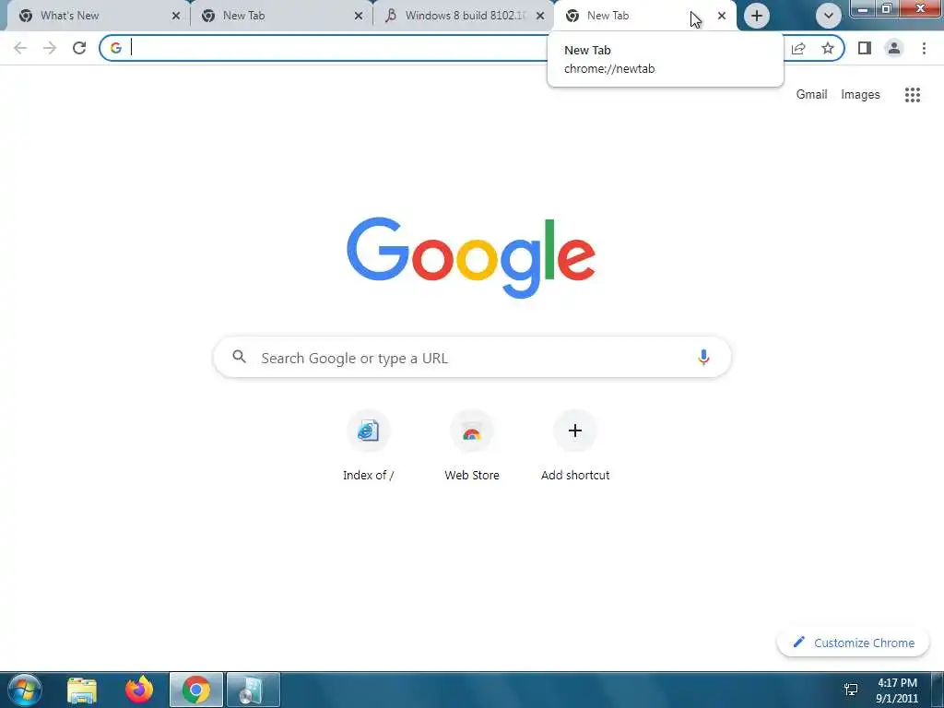Screen dimensions: 944x708
Task: Launch Firefox from the taskbar
Action: (139, 690)
